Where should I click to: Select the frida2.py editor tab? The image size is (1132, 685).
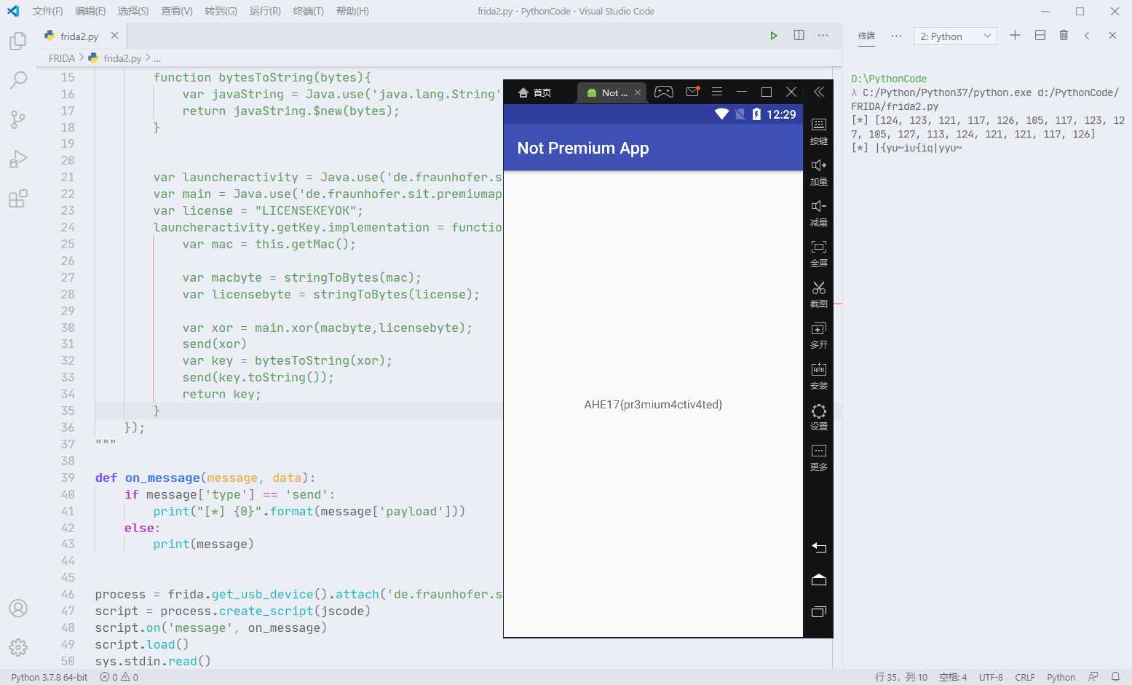pyautogui.click(x=82, y=36)
